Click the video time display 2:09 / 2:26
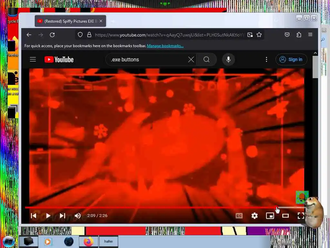The height and width of the screenshot is (248, 330). [x=97, y=216]
